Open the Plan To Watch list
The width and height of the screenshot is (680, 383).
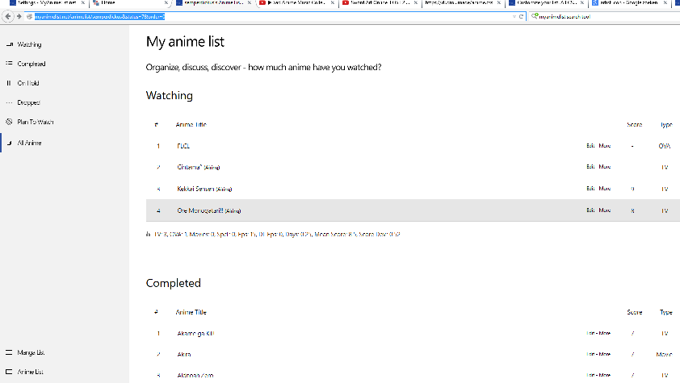pyautogui.click(x=35, y=122)
